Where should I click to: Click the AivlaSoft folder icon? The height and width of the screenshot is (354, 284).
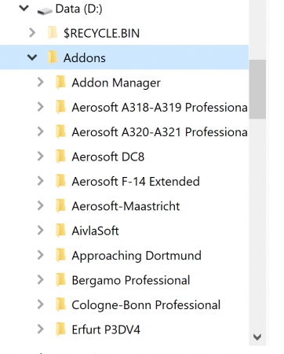click(x=60, y=230)
